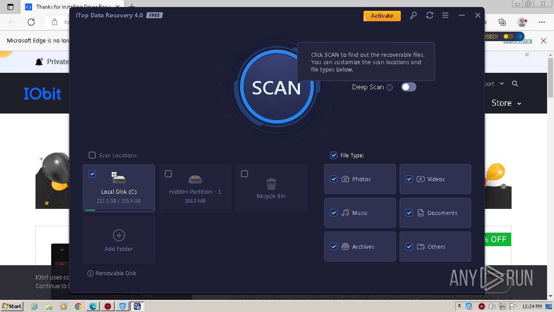This screenshot has height=312, width=554.
Task: Uncheck the File Type select-all checkbox
Action: click(x=334, y=155)
